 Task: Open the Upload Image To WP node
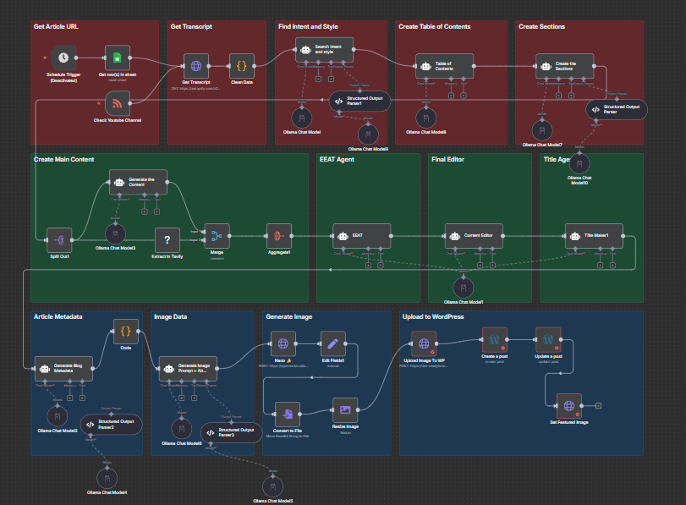coord(423,343)
